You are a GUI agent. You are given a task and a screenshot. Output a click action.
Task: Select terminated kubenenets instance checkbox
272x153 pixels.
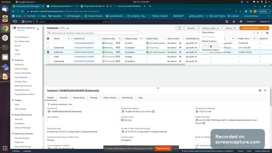(48, 61)
